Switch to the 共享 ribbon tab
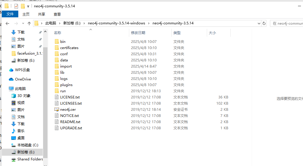The height and width of the screenshot is (166, 303). pyautogui.click(x=42, y=14)
